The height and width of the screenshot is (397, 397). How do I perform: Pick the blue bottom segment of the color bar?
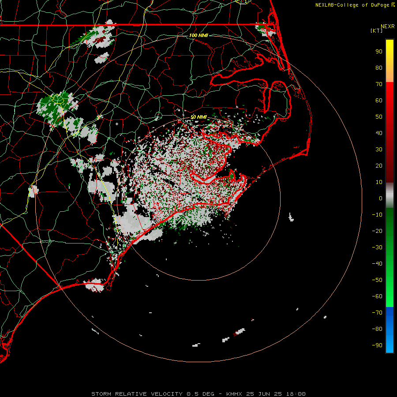tap(390, 330)
